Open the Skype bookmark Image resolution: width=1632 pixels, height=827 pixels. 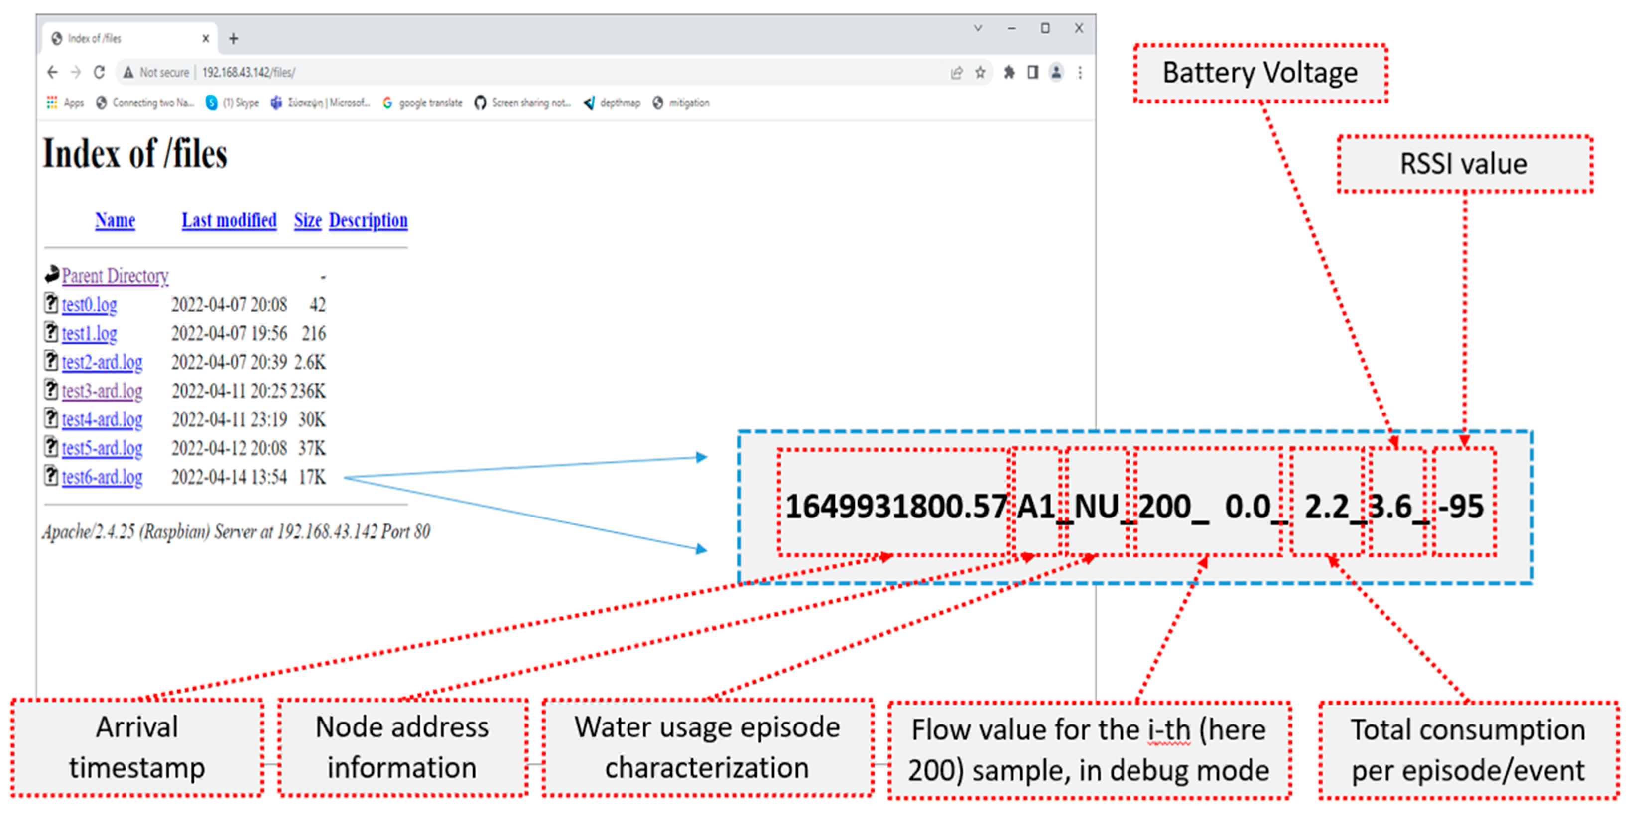point(233,103)
